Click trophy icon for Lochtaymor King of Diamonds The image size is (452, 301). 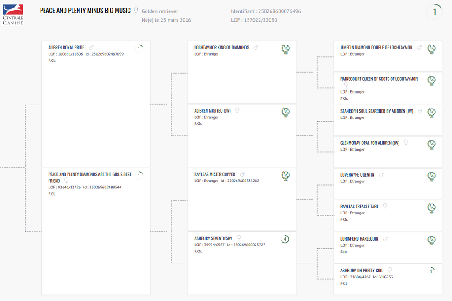point(286,49)
